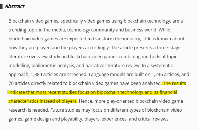This screenshot has width=198, height=130.
Task: Click the word "Hence" after the highlight
Action: 86,101
